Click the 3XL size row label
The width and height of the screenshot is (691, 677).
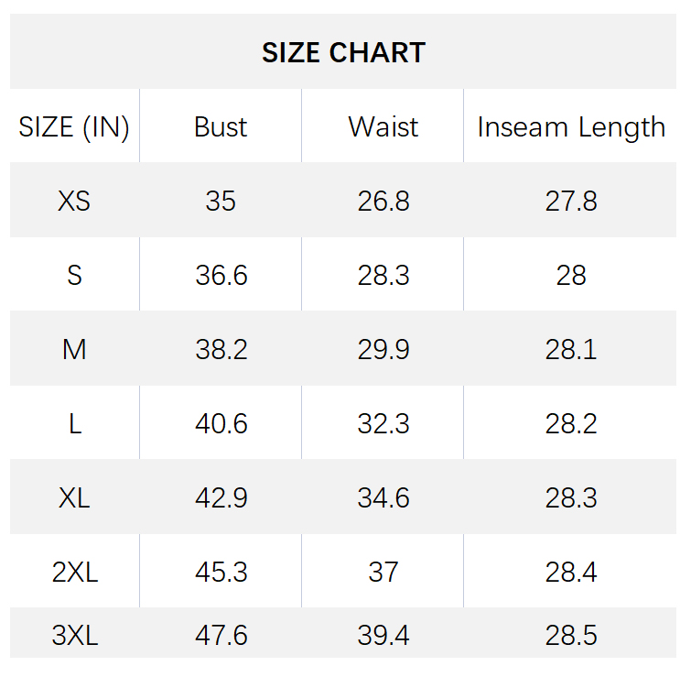coord(74,635)
